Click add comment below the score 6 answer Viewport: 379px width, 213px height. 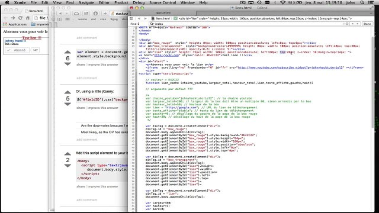coord(87,78)
